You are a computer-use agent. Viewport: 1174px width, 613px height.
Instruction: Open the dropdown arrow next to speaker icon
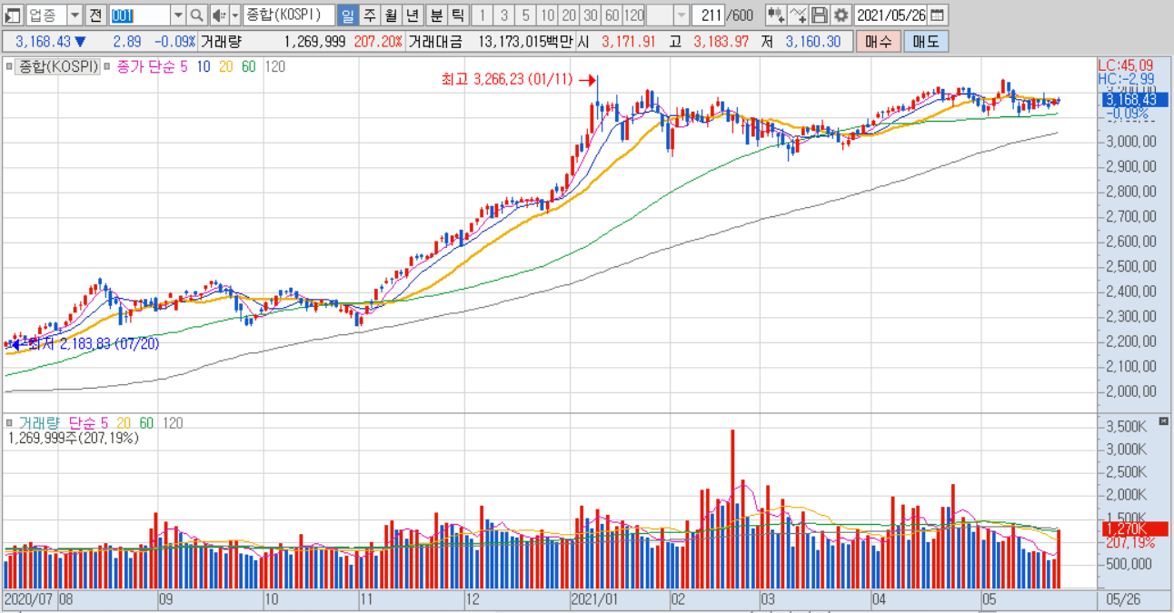[235, 15]
